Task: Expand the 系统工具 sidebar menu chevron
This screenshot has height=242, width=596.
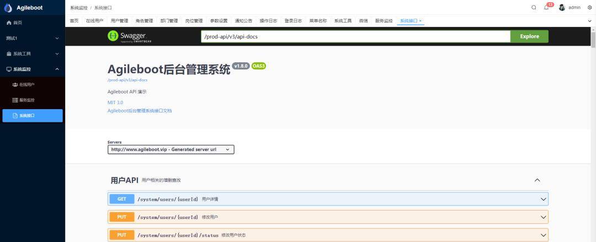Action: [57, 54]
